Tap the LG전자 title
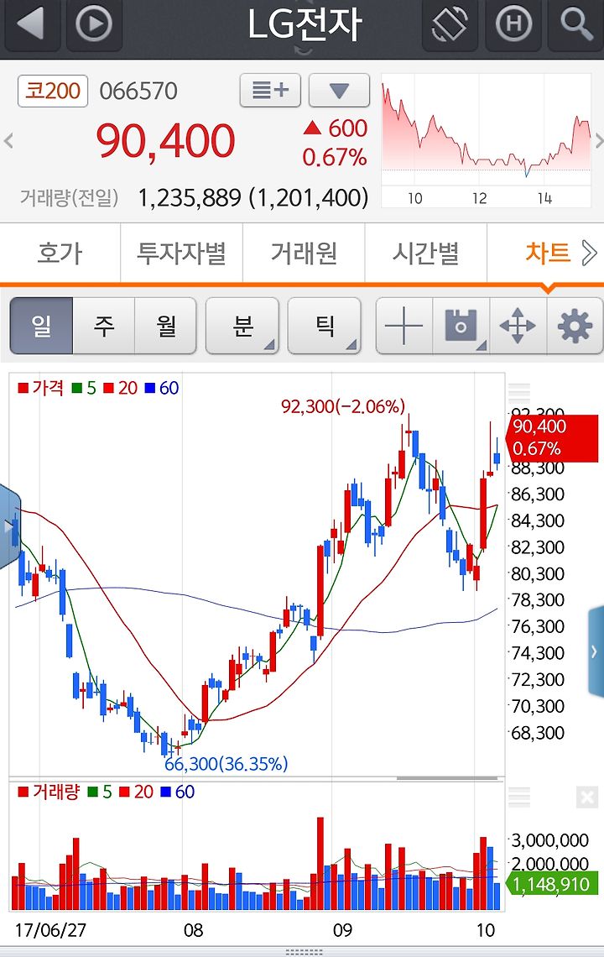This screenshot has height=957, width=604. (x=305, y=24)
